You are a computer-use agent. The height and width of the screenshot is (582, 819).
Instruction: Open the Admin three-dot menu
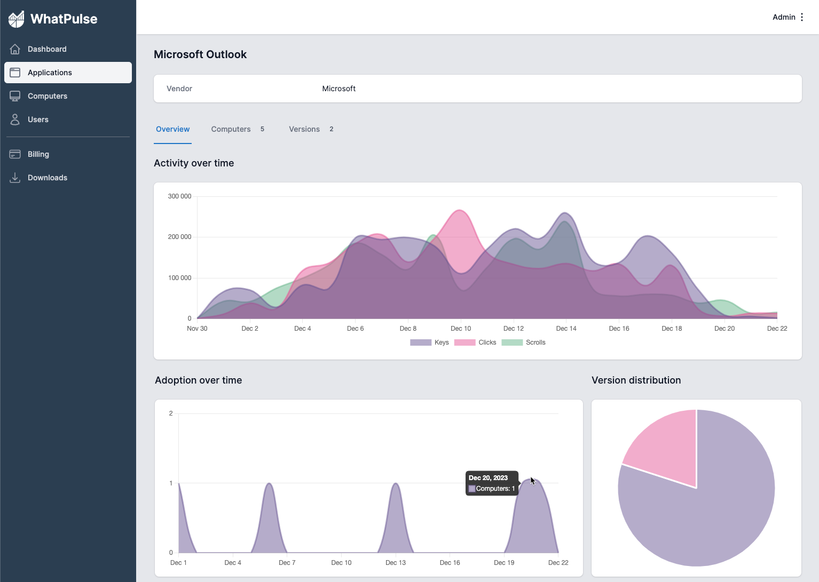point(802,17)
